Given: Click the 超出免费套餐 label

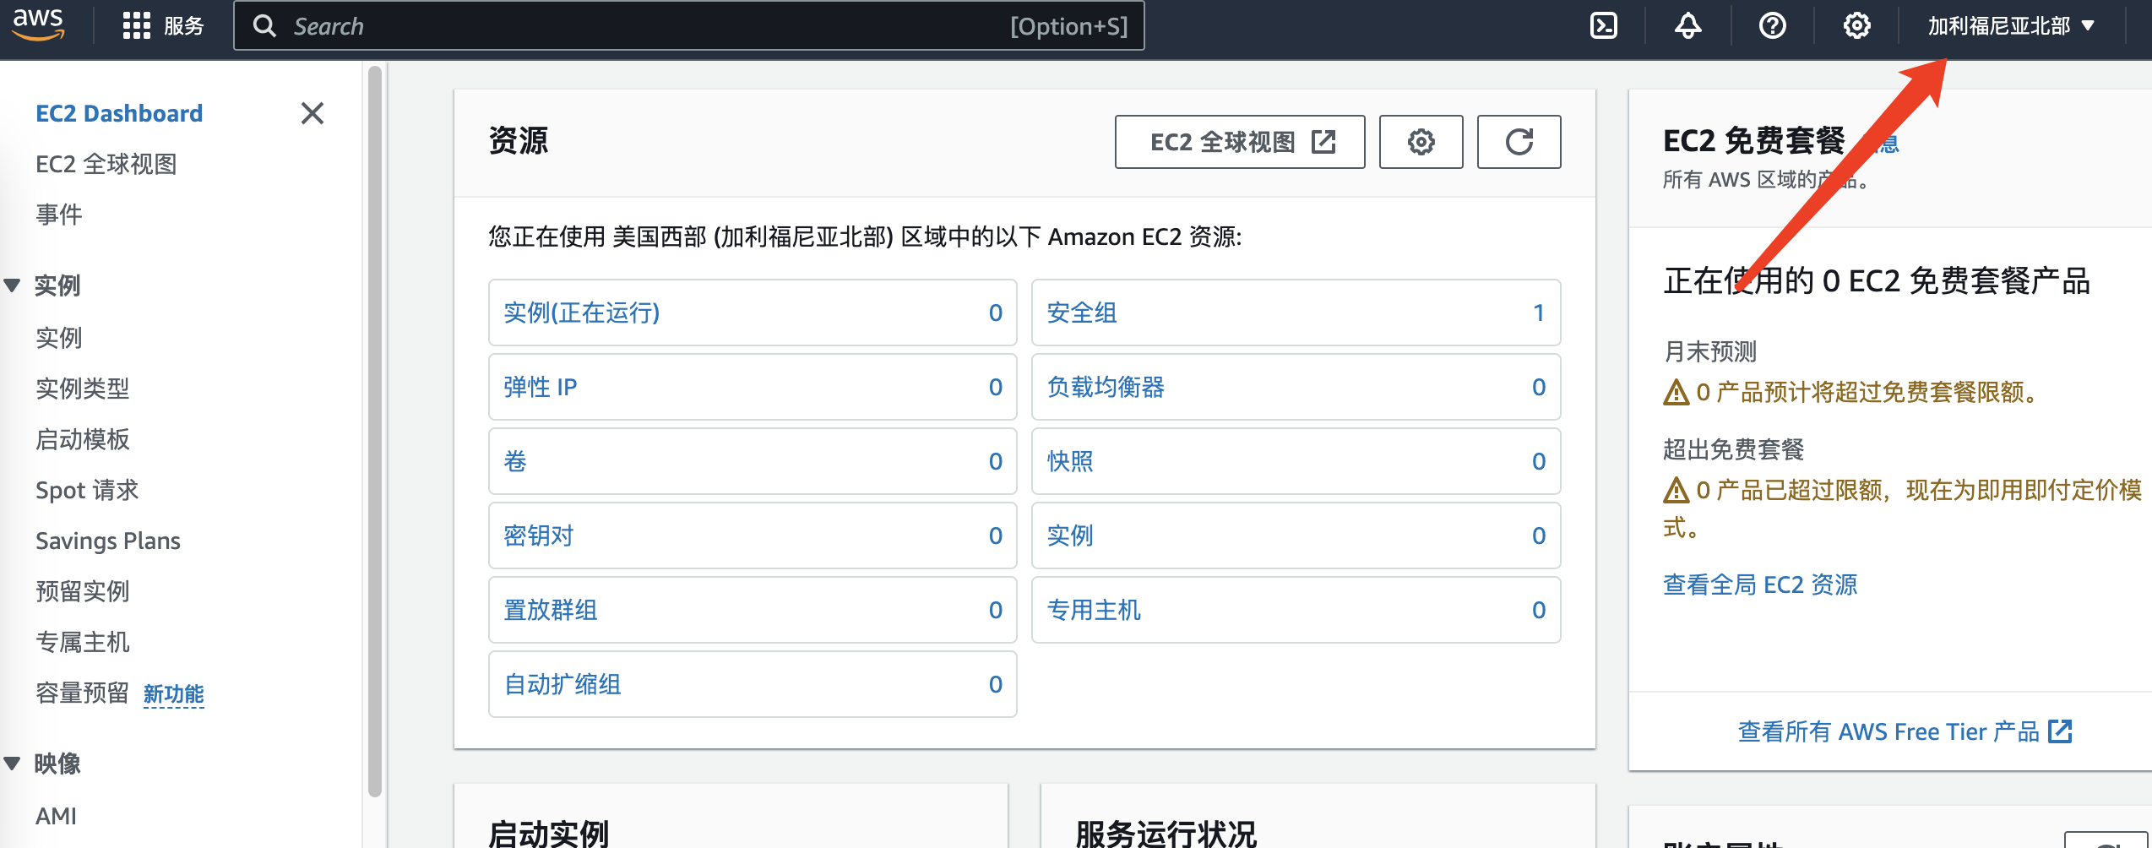Looking at the screenshot, I should 1733,449.
